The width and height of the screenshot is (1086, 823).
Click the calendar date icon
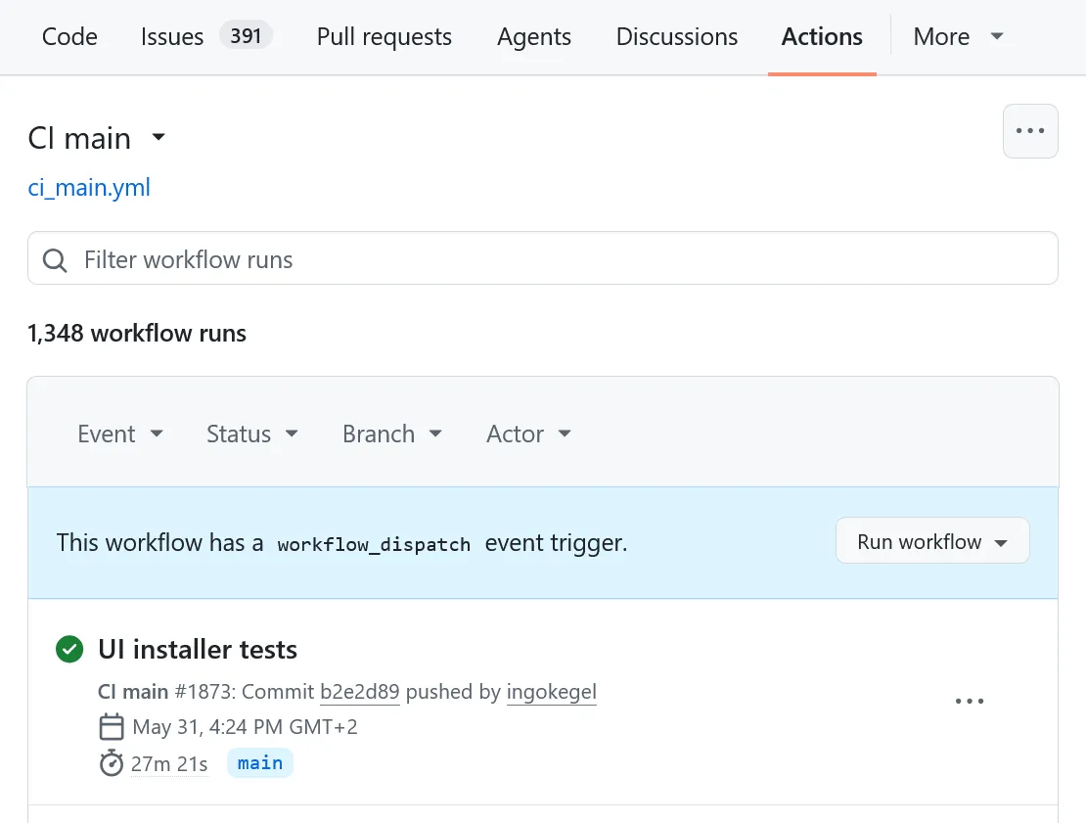(112, 727)
